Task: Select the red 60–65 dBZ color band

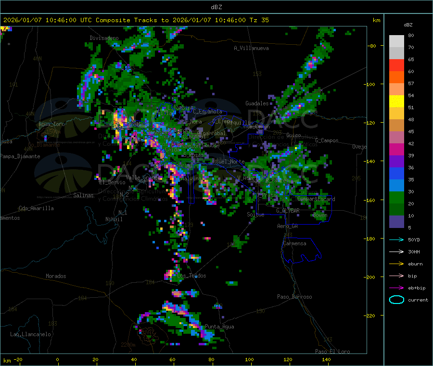Action: [396, 65]
